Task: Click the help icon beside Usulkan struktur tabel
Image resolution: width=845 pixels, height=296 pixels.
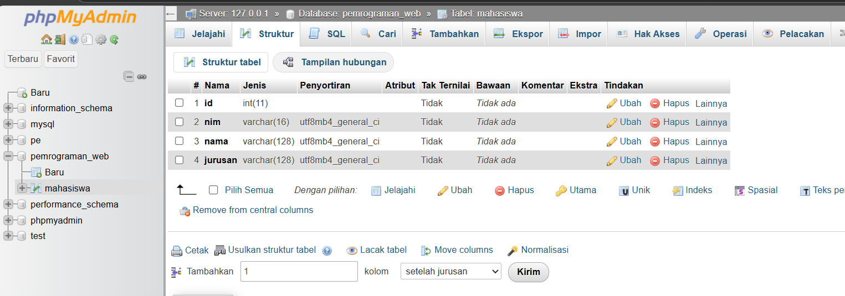Action: coord(327,251)
